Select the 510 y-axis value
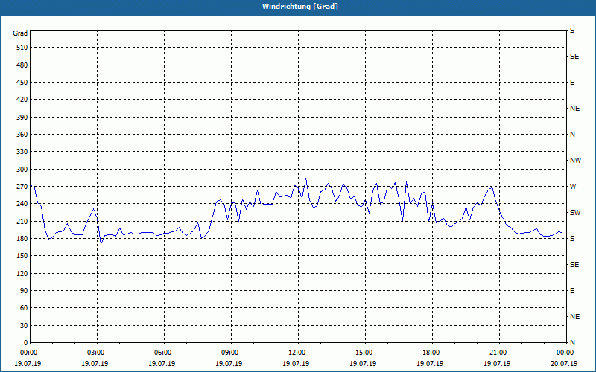This screenshot has width=596, height=372. point(22,48)
